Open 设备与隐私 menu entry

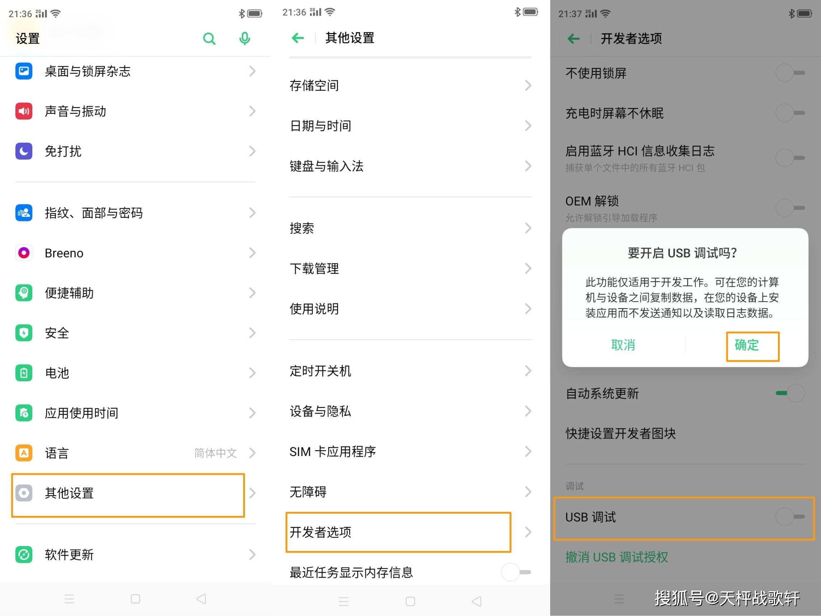click(x=410, y=411)
